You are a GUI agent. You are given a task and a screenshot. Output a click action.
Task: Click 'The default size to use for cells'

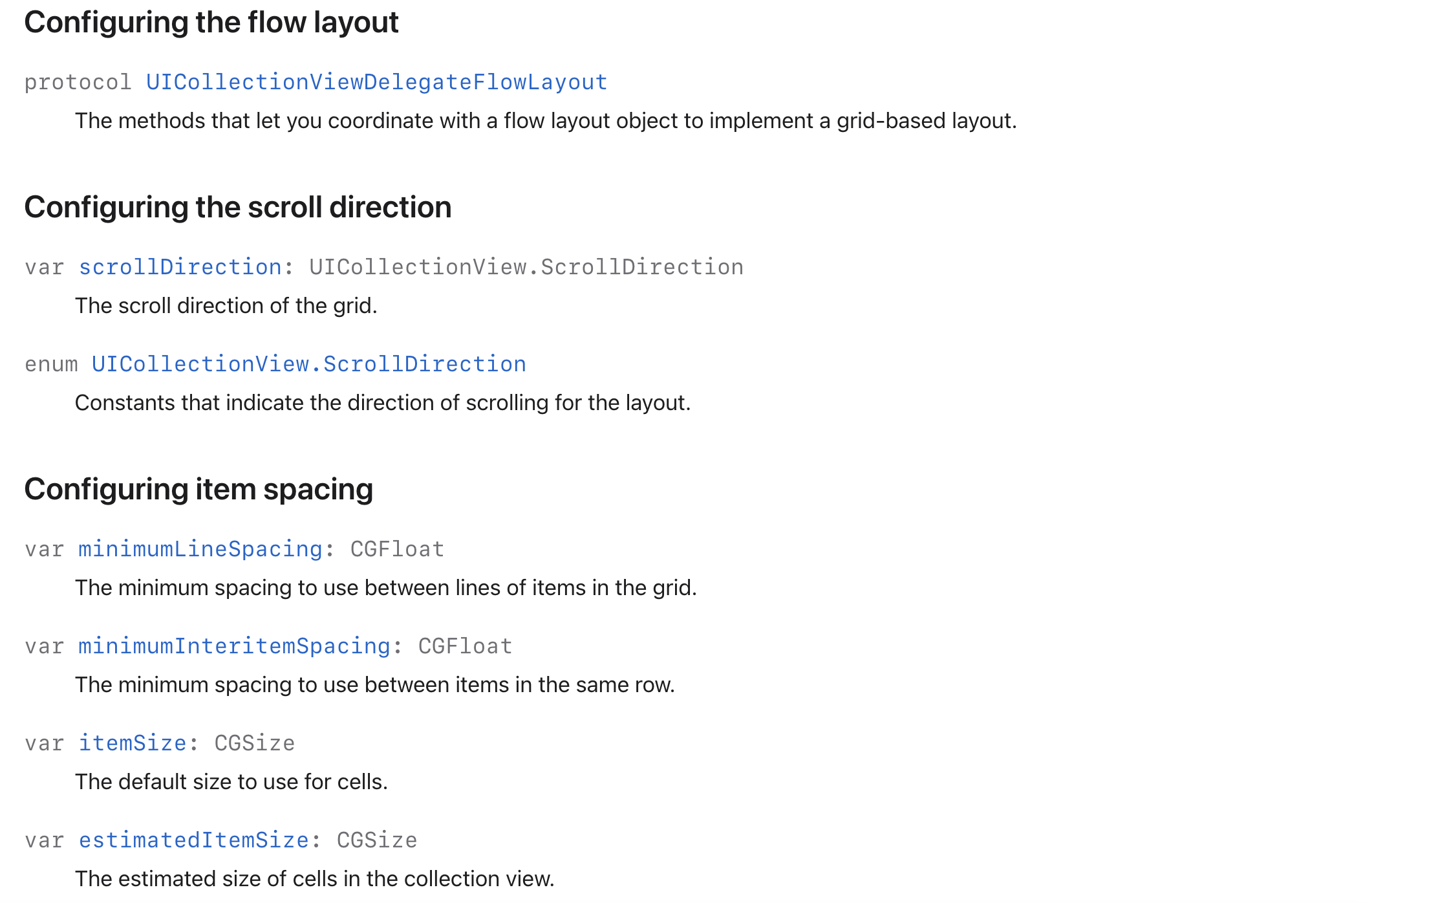click(231, 782)
